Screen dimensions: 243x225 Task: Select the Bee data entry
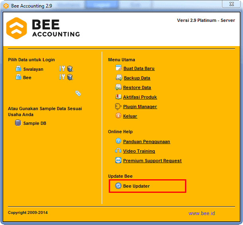point(27,78)
